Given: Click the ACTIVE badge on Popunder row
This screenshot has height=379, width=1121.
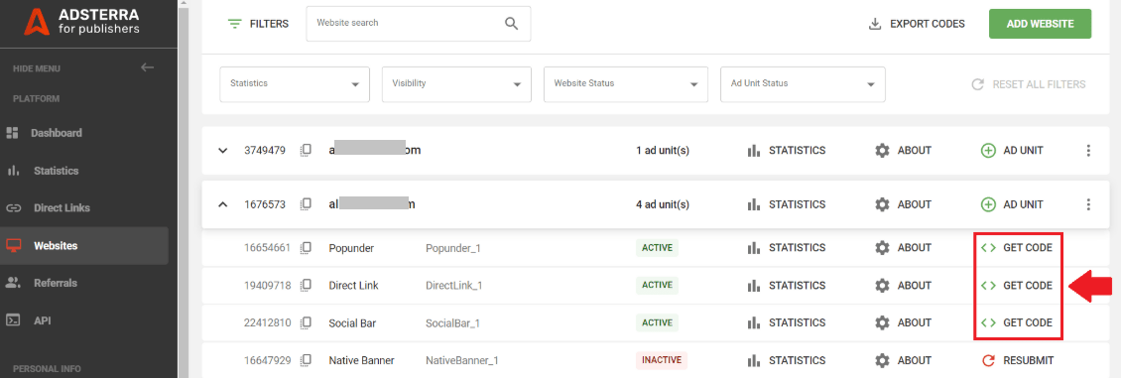Looking at the screenshot, I should tap(657, 248).
